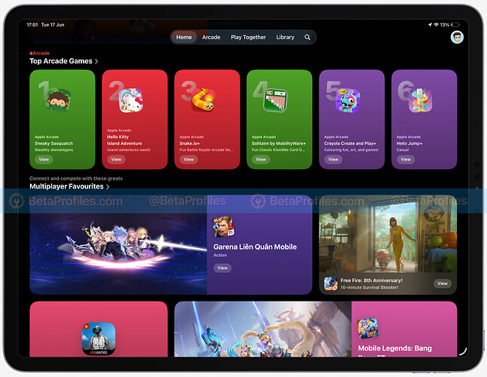487x377 pixels.
Task: Select 'Colouring fun, art, and games!' text
Action: pos(351,150)
